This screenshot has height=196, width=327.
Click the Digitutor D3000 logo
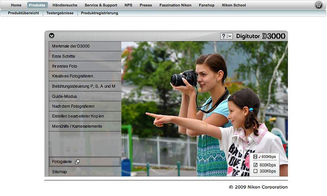(261, 36)
